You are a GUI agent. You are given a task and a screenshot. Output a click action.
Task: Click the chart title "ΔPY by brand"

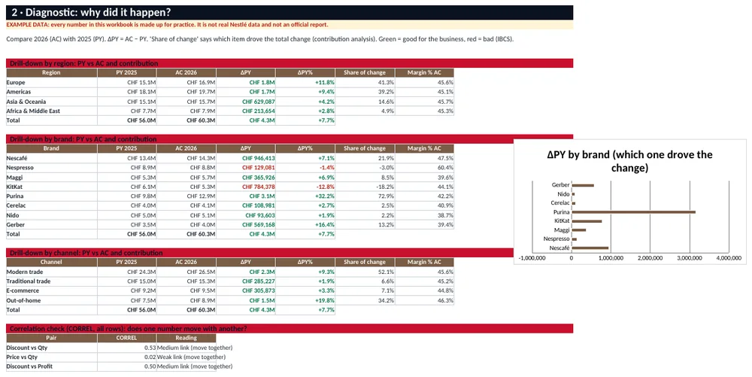tap(629, 161)
